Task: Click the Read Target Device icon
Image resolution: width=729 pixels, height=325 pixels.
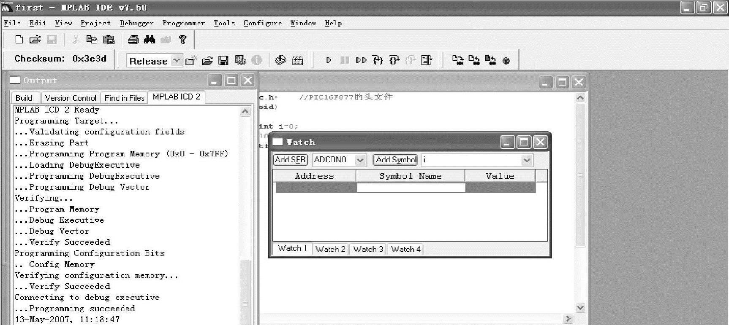Action: [x=474, y=60]
